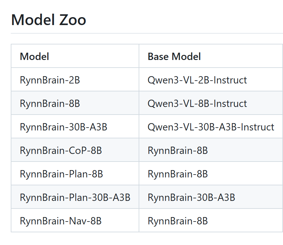Image resolution: width=283 pixels, height=245 pixels.
Task: Click the Model column header
Action: 35,56
